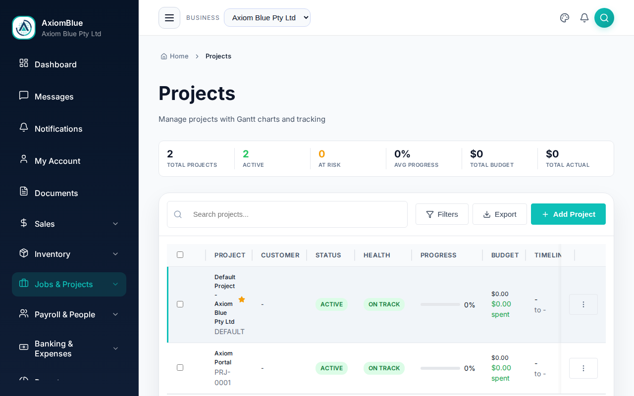This screenshot has height=396, width=634.
Task: Click the Dashboard grid icon in sidebar
Action: pyautogui.click(x=24, y=63)
